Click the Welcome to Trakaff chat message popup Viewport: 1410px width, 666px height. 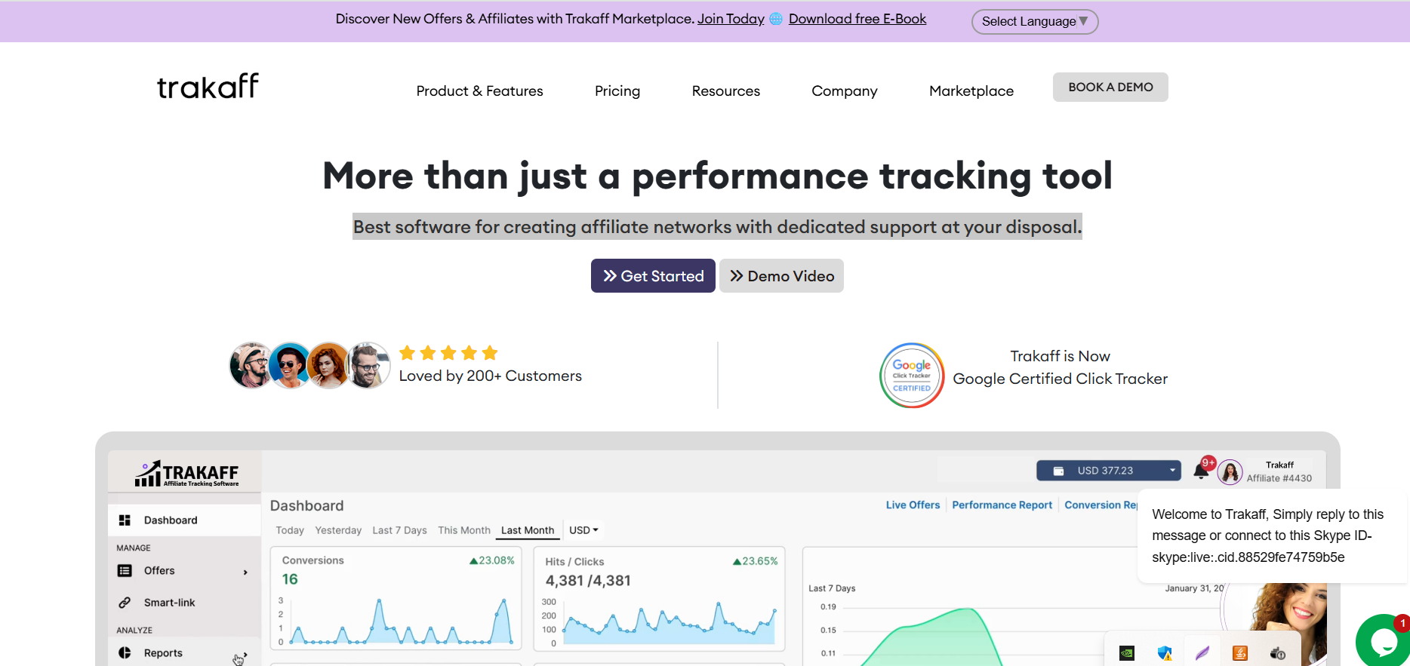tap(1273, 536)
